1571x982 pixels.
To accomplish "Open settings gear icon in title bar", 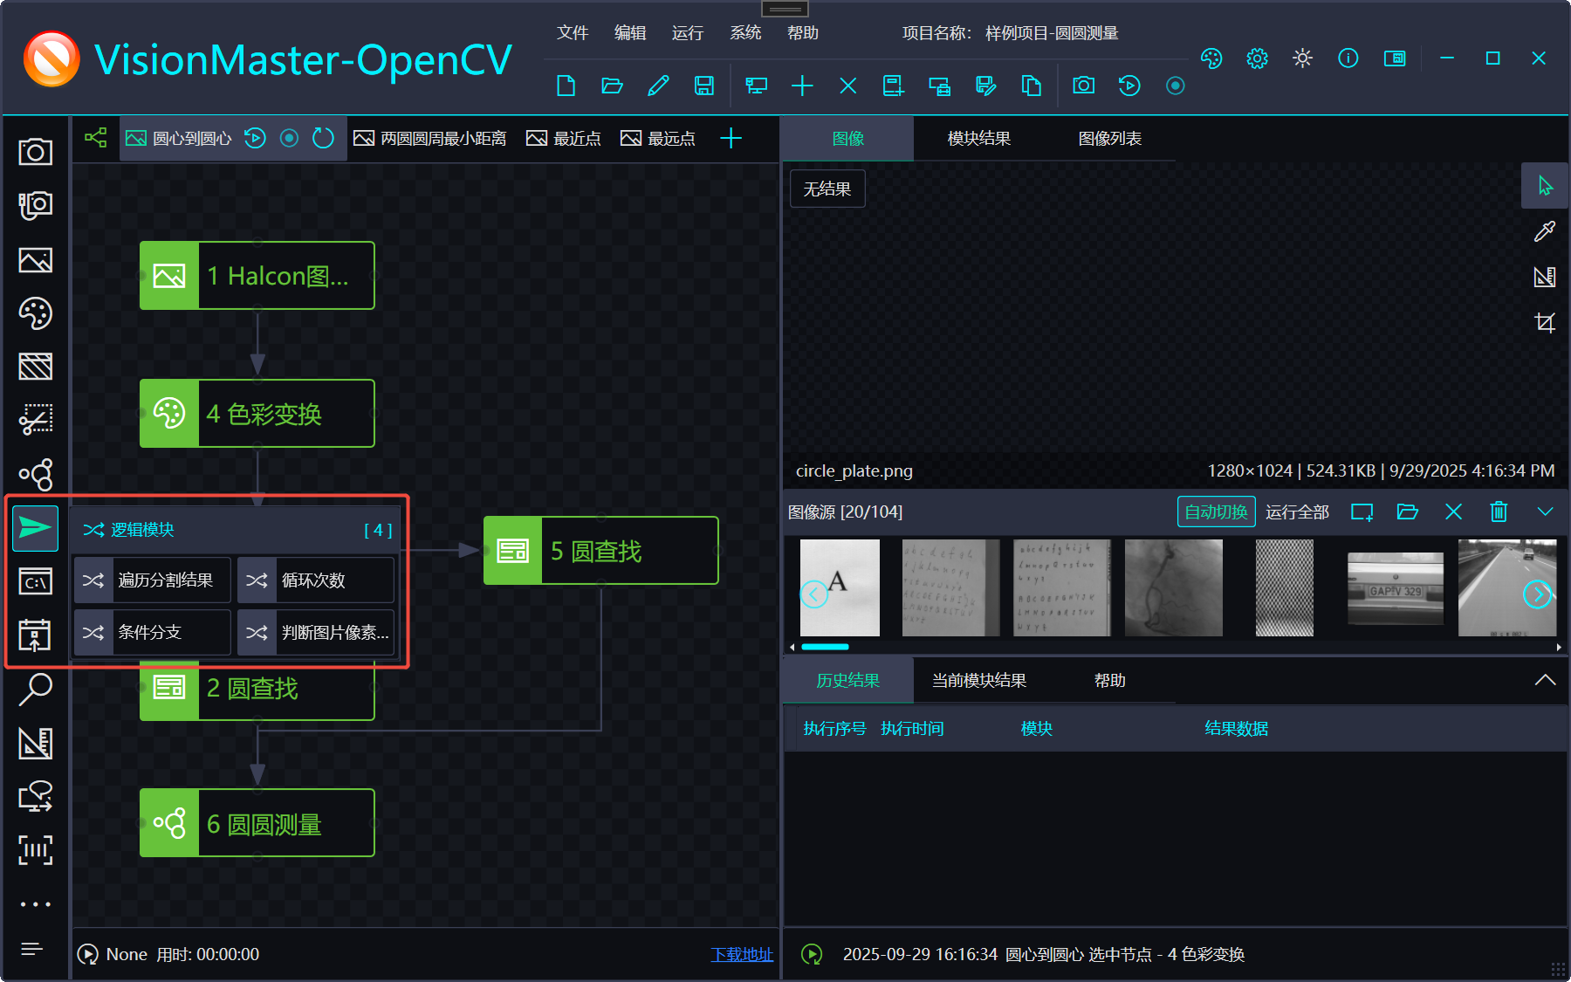I will 1257,58.
